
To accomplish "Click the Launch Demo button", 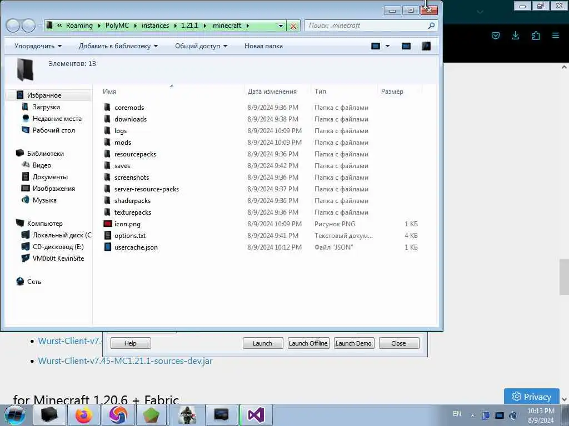I will click(353, 343).
